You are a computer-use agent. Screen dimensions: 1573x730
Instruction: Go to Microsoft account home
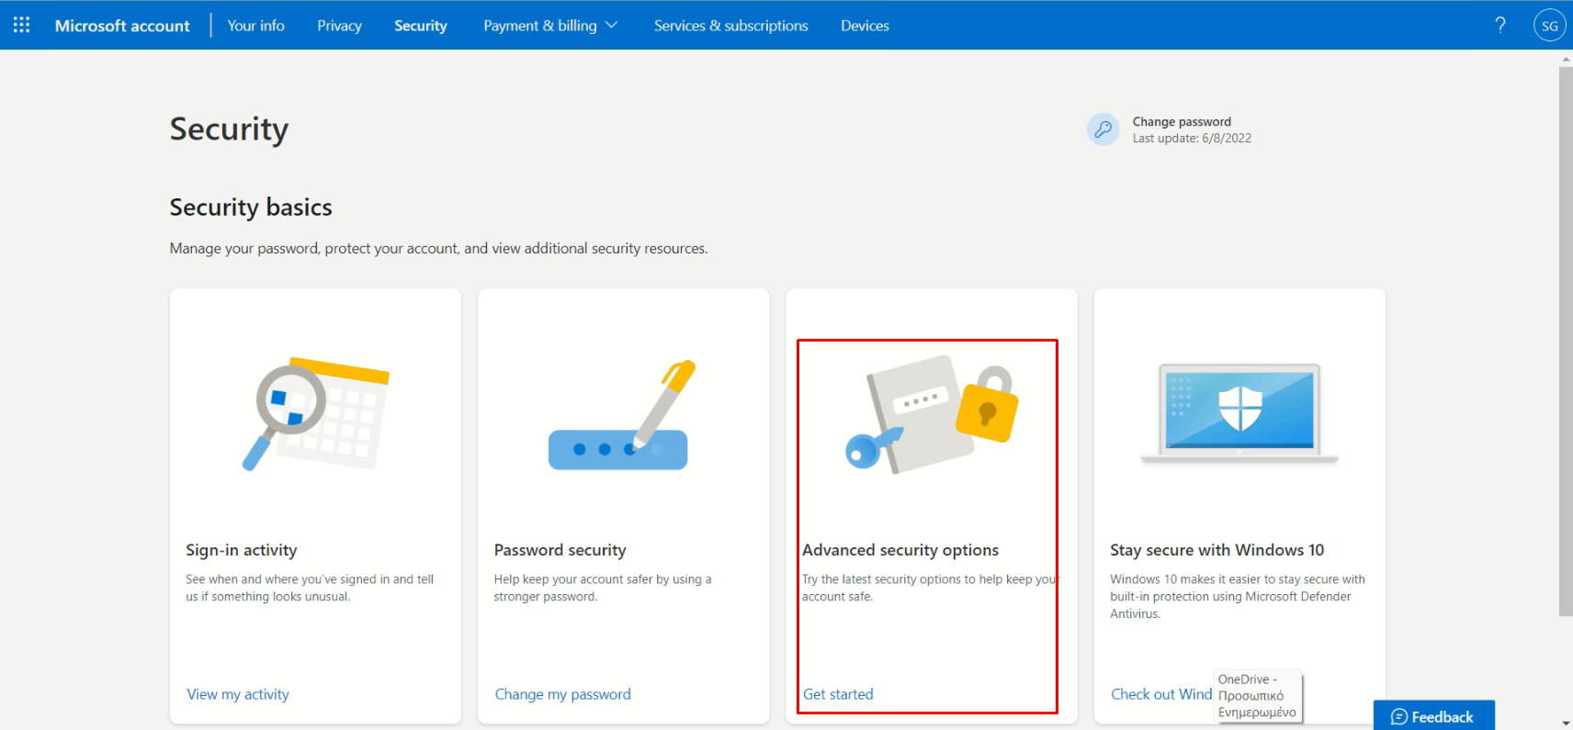[122, 26]
